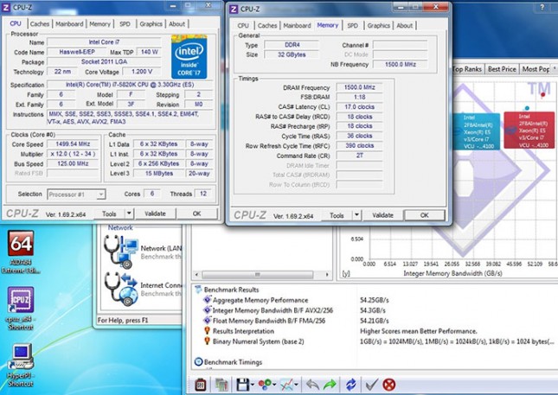Click the floppy disk save icon
Screen dimensions: 558x395
coord(243,385)
